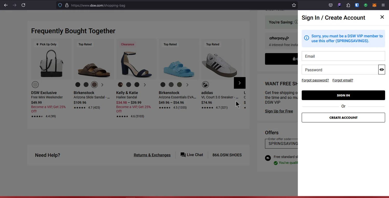The height and width of the screenshot is (198, 389).
Task: Toggle password visibility eye icon
Action: click(x=382, y=70)
